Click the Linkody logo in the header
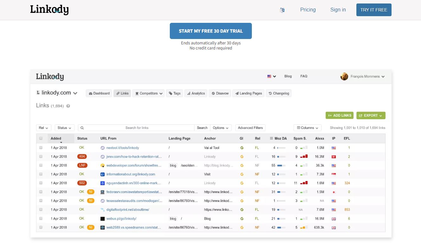This screenshot has width=421, height=247. [49, 10]
